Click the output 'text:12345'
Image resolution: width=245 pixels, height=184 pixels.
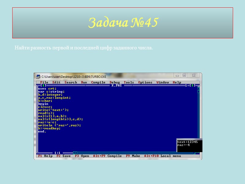(x=187, y=142)
